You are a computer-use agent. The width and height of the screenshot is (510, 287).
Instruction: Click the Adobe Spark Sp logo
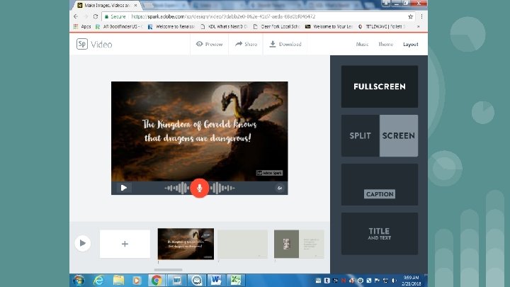[82, 44]
